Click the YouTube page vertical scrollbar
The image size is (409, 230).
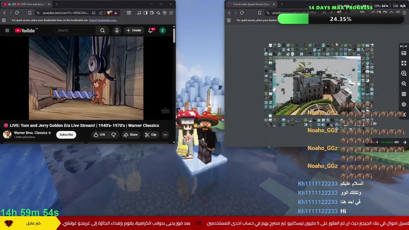(x=174, y=35)
